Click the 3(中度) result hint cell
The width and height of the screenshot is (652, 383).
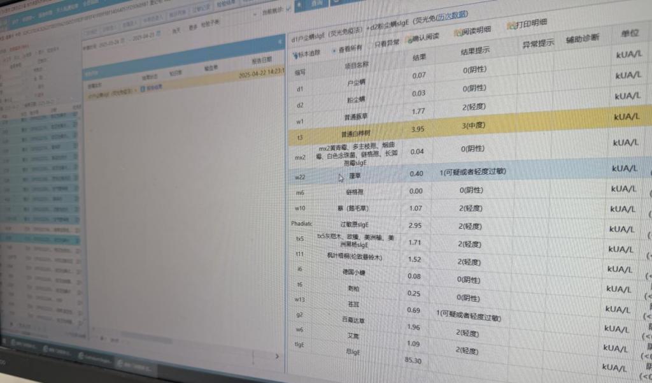tap(473, 126)
